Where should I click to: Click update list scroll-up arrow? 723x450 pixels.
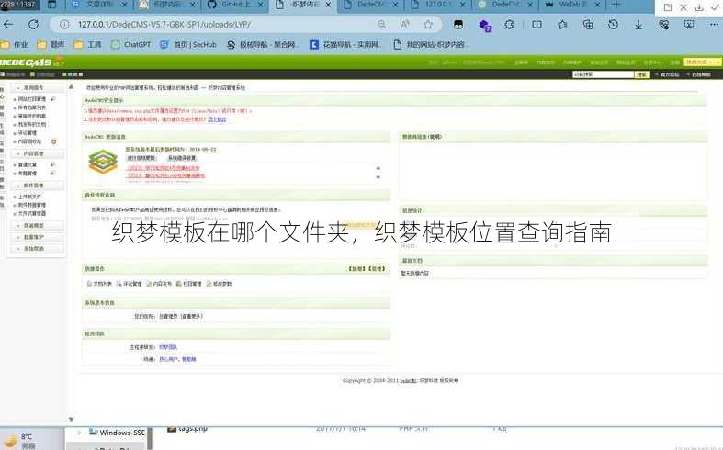click(x=378, y=168)
